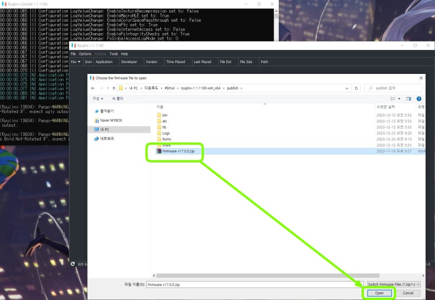Open the Tools menu in Ryujinx
Viewport: 435px width, 300px height.
(114, 54)
